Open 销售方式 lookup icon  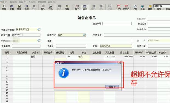[85, 35]
